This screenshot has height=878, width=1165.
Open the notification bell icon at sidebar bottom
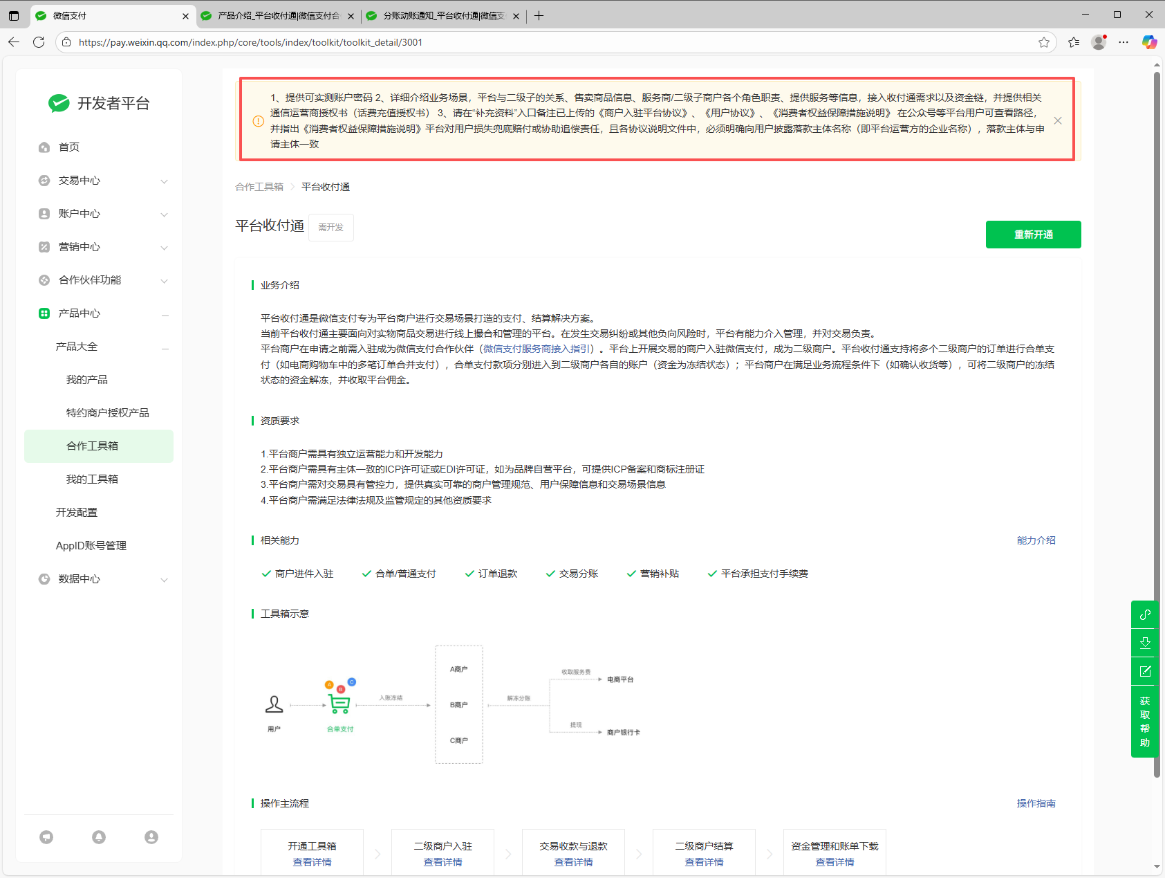click(x=99, y=837)
